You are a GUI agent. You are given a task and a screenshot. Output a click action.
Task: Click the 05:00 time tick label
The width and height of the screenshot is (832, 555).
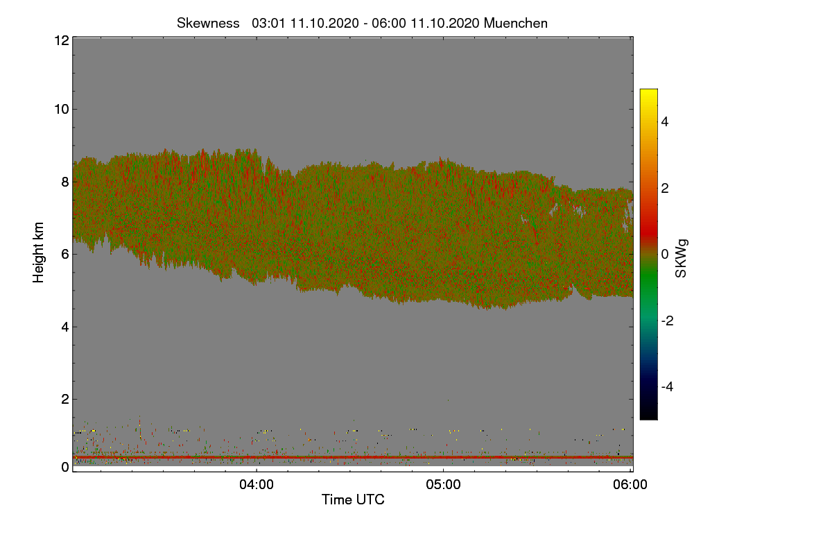click(444, 486)
